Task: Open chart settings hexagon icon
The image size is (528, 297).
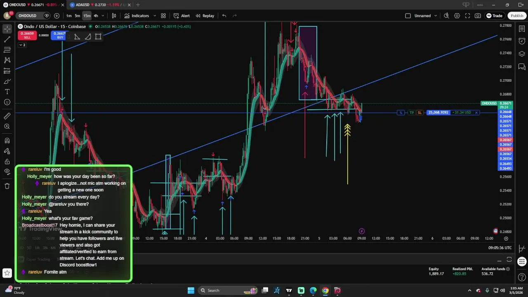Action: (457, 16)
